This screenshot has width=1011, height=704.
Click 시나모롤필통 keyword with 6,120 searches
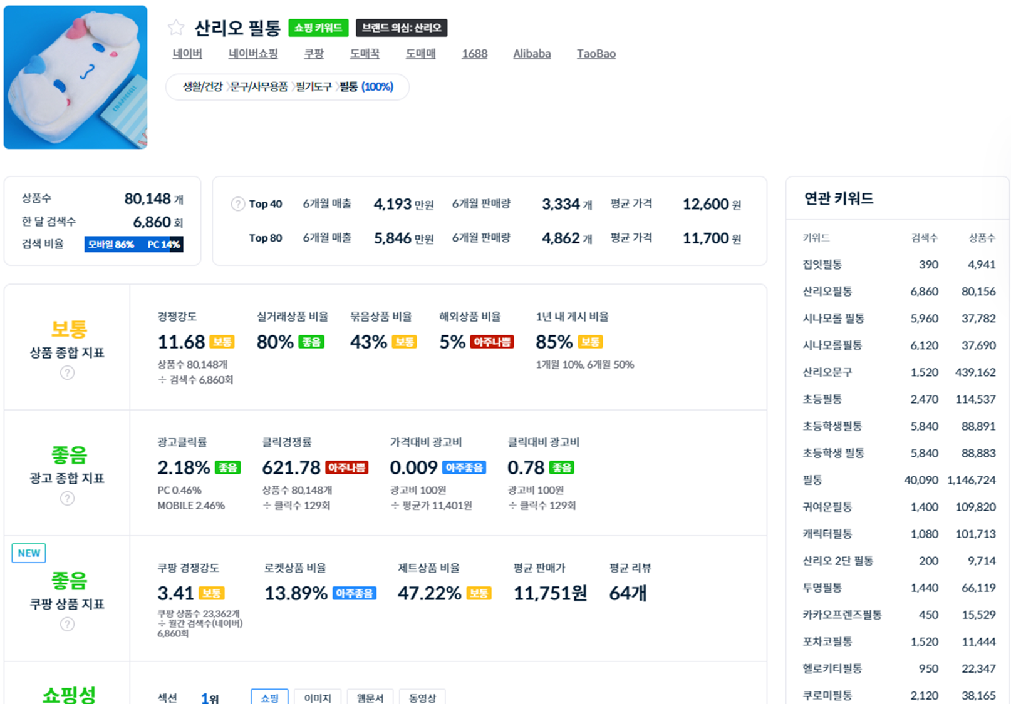832,345
